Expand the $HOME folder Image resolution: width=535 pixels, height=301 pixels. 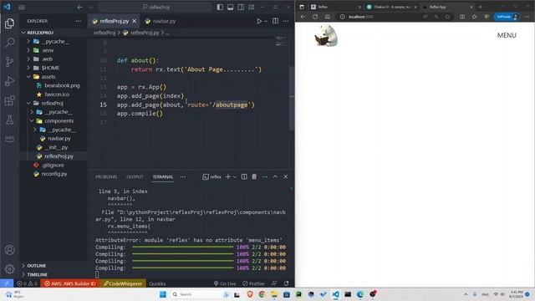pyautogui.click(x=28, y=68)
